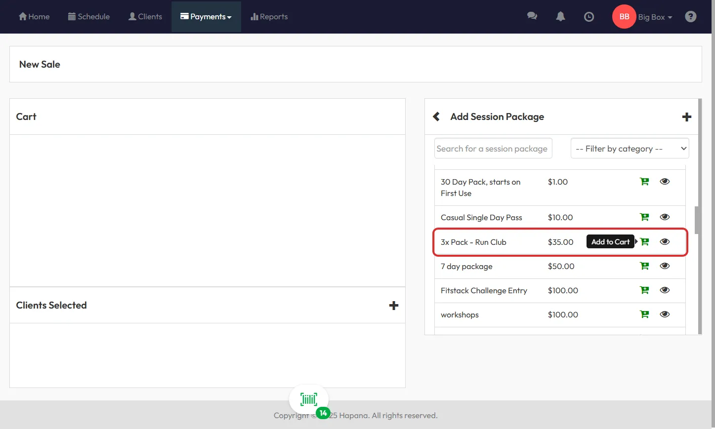Open the Filter by category dropdown
715x429 pixels.
coord(630,149)
